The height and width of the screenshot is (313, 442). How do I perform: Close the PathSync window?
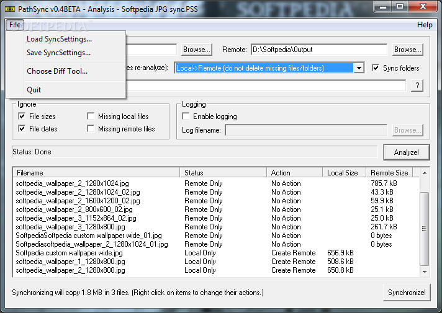coord(423,6)
